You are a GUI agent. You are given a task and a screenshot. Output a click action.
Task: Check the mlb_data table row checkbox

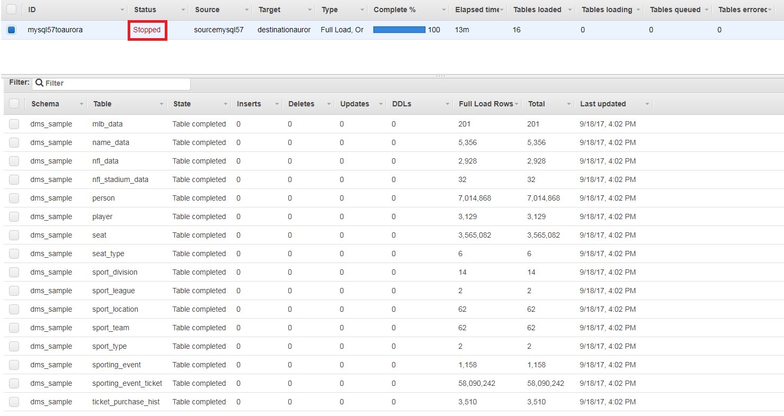[14, 124]
